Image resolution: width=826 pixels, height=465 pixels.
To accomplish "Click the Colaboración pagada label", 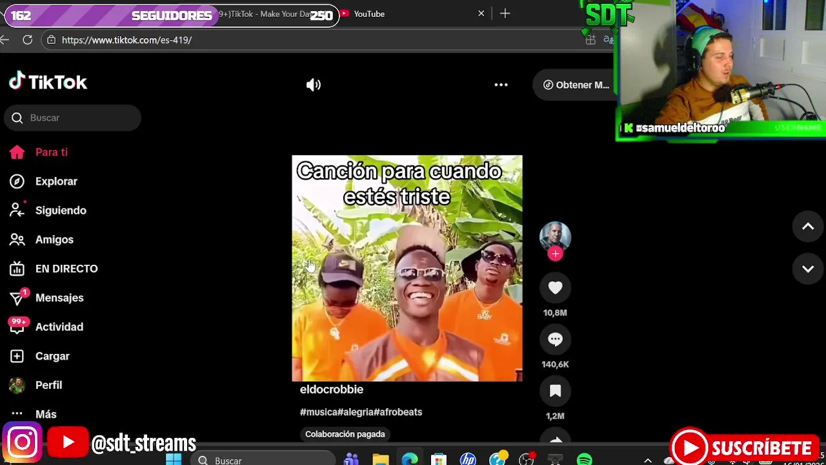I will tap(345, 434).
